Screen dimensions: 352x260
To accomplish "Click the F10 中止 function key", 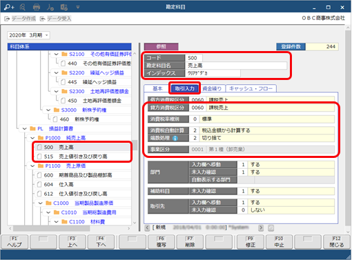I will 279,241.
